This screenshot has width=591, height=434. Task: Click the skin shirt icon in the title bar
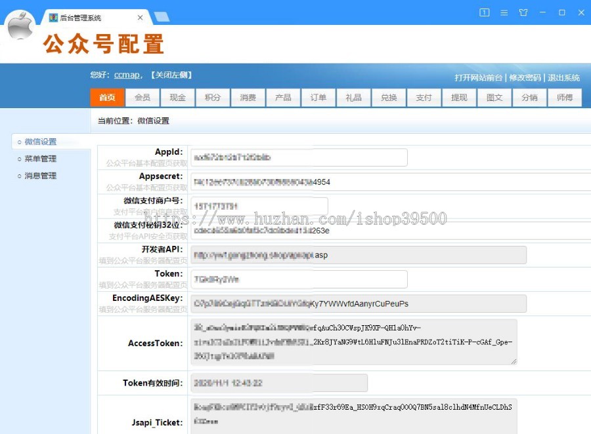click(x=523, y=13)
